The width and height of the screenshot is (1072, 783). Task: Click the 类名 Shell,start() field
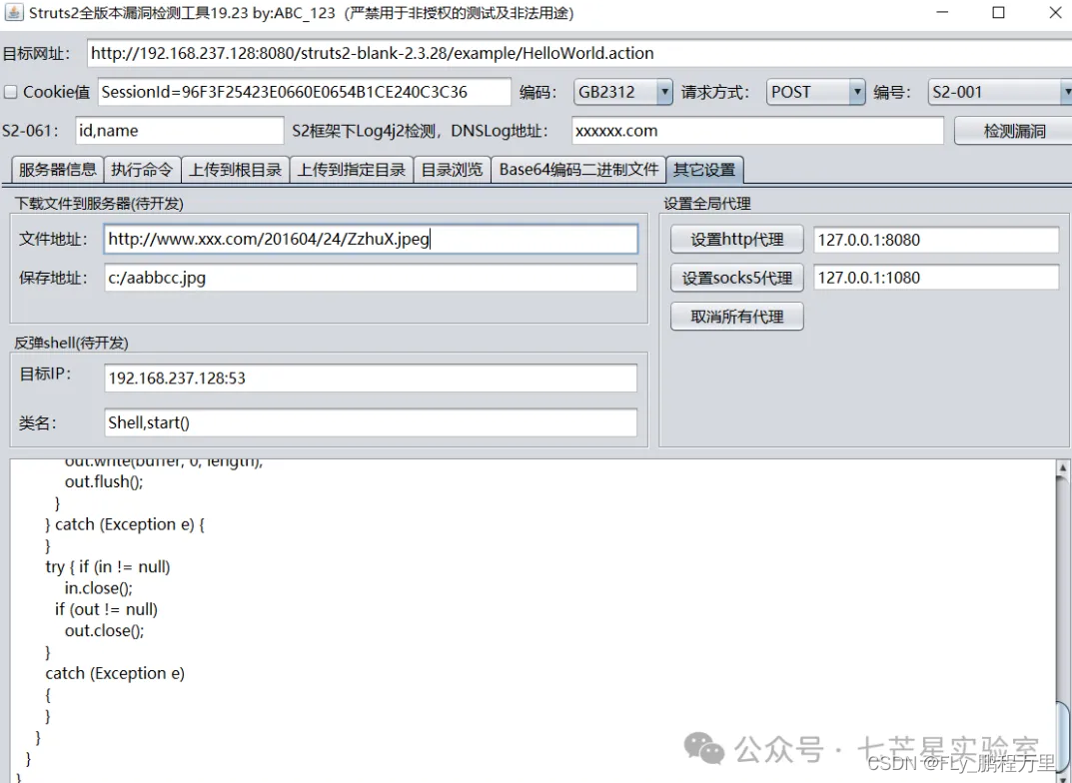pyautogui.click(x=371, y=422)
